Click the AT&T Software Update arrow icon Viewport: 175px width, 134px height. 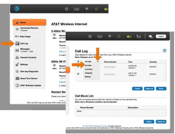17,85
